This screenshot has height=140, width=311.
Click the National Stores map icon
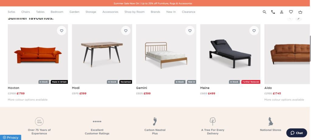click(271, 121)
